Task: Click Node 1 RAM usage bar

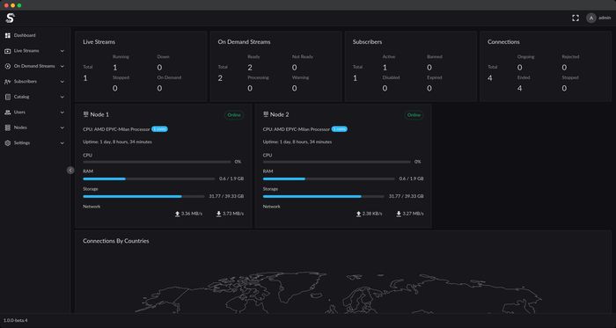Action: click(x=149, y=179)
